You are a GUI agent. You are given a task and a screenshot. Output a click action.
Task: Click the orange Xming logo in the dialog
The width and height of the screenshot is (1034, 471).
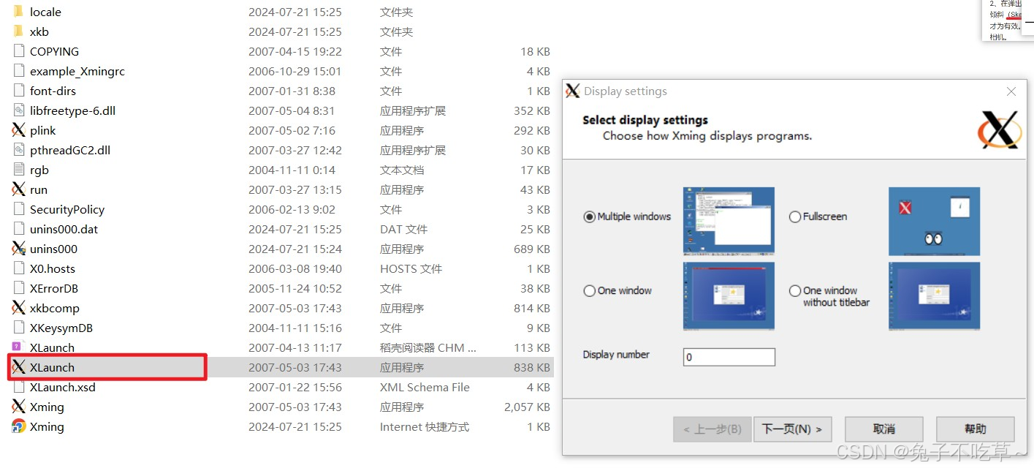click(x=1000, y=130)
